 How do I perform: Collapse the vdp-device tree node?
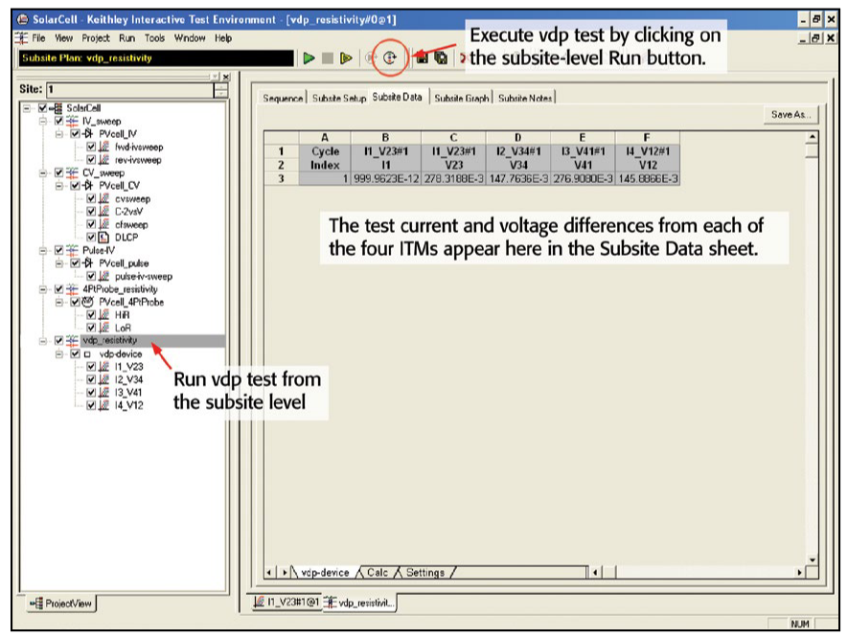tap(59, 354)
